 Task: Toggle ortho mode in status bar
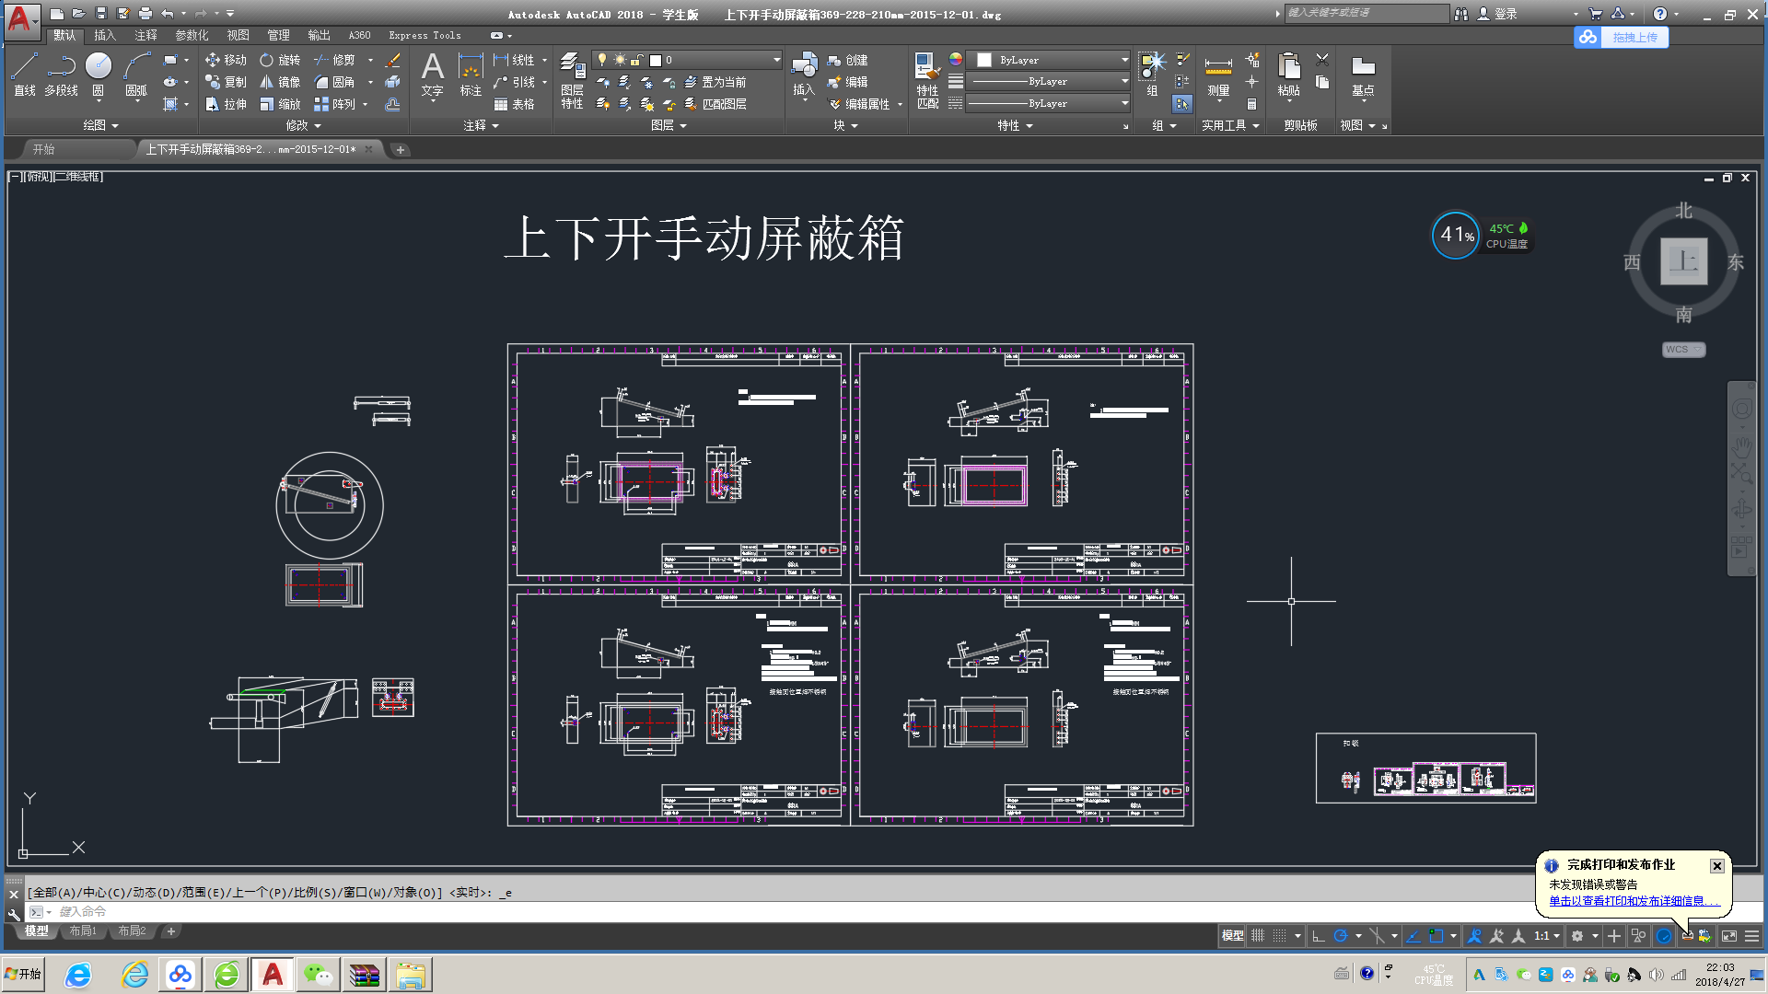point(1319,936)
